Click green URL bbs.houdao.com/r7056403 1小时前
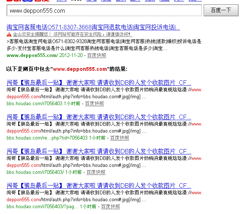Viewport: 242px width, 214px height. (43, 103)
